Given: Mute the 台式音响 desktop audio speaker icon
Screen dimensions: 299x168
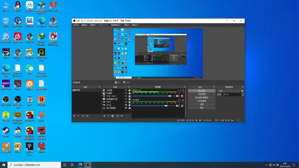Looking at the screenshot, I should pos(178,106).
